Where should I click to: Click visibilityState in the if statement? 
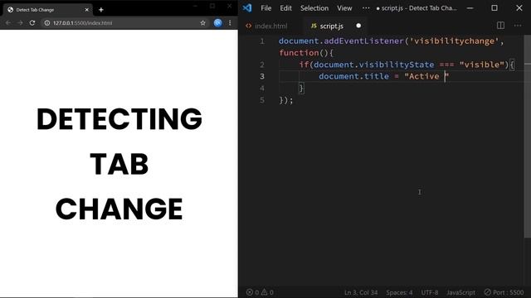pos(397,65)
